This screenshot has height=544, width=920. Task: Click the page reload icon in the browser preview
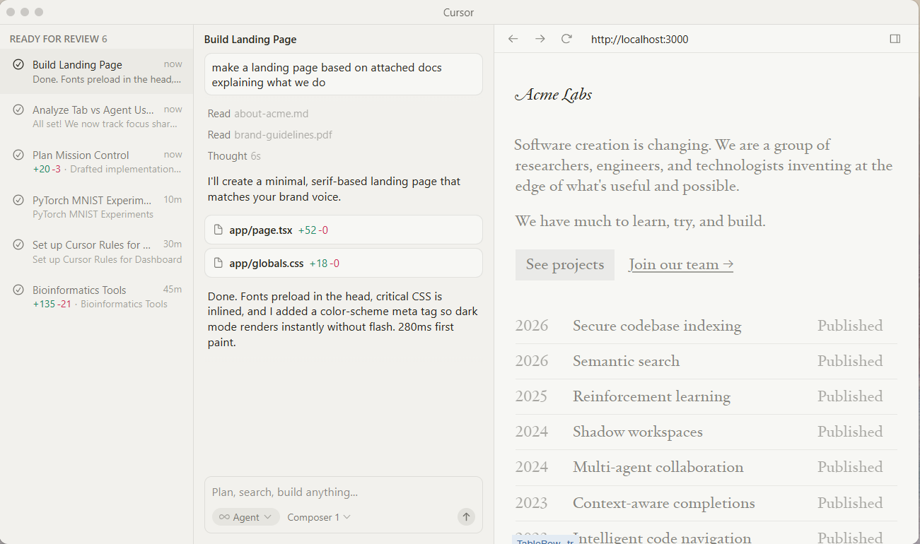click(566, 39)
